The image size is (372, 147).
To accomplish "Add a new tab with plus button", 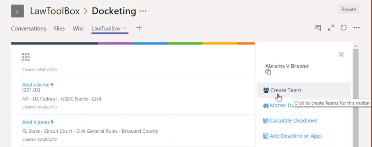I will (139, 28).
